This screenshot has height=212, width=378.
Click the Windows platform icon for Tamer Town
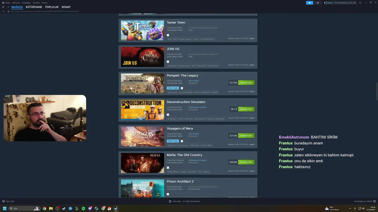click(168, 35)
